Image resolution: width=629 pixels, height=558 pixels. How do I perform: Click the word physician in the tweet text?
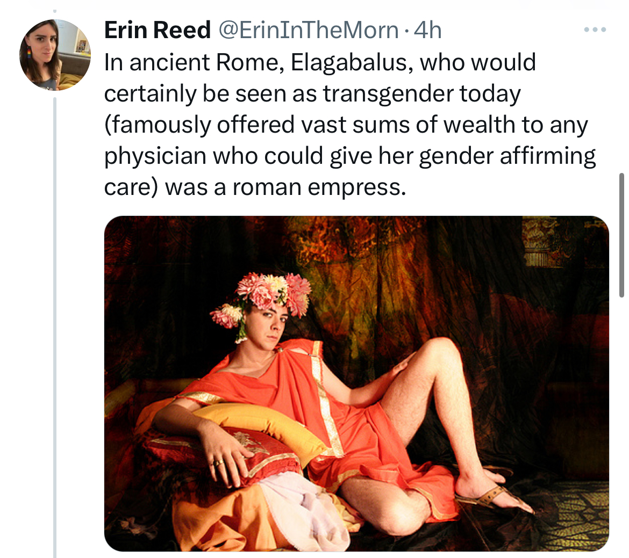pos(155,156)
